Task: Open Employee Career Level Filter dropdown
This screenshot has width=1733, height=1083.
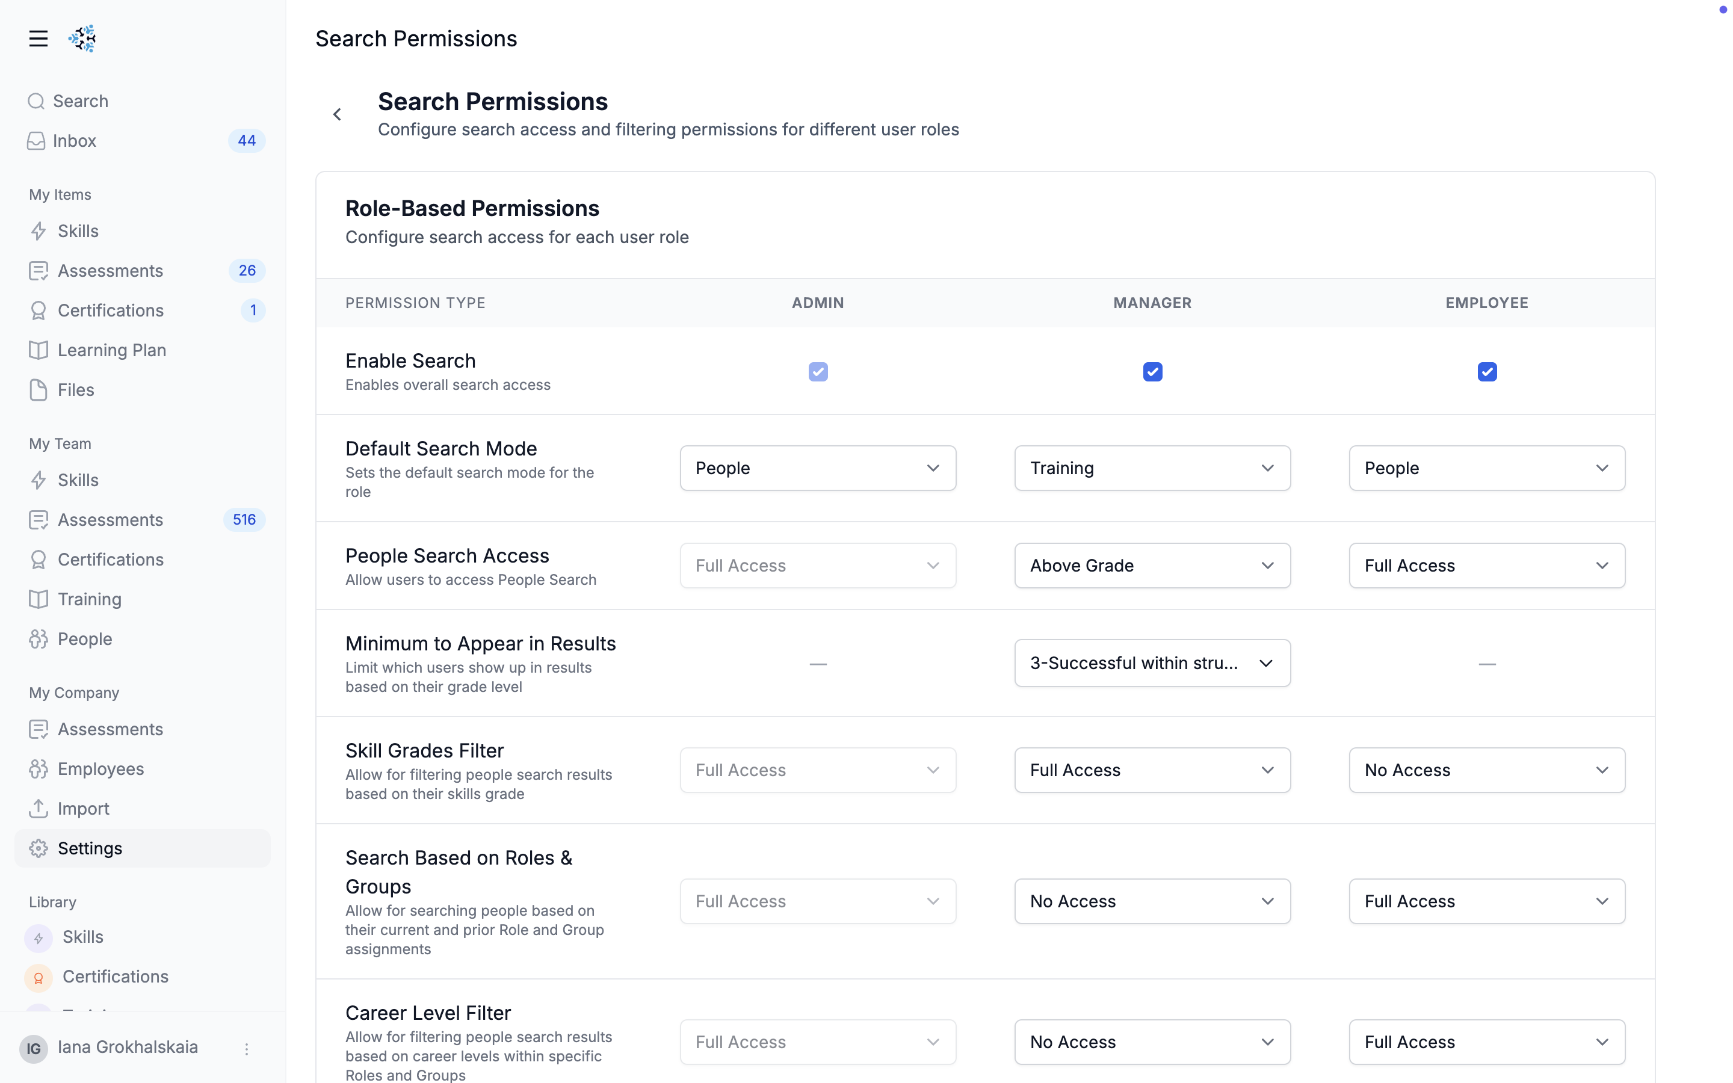Action: click(1487, 1042)
